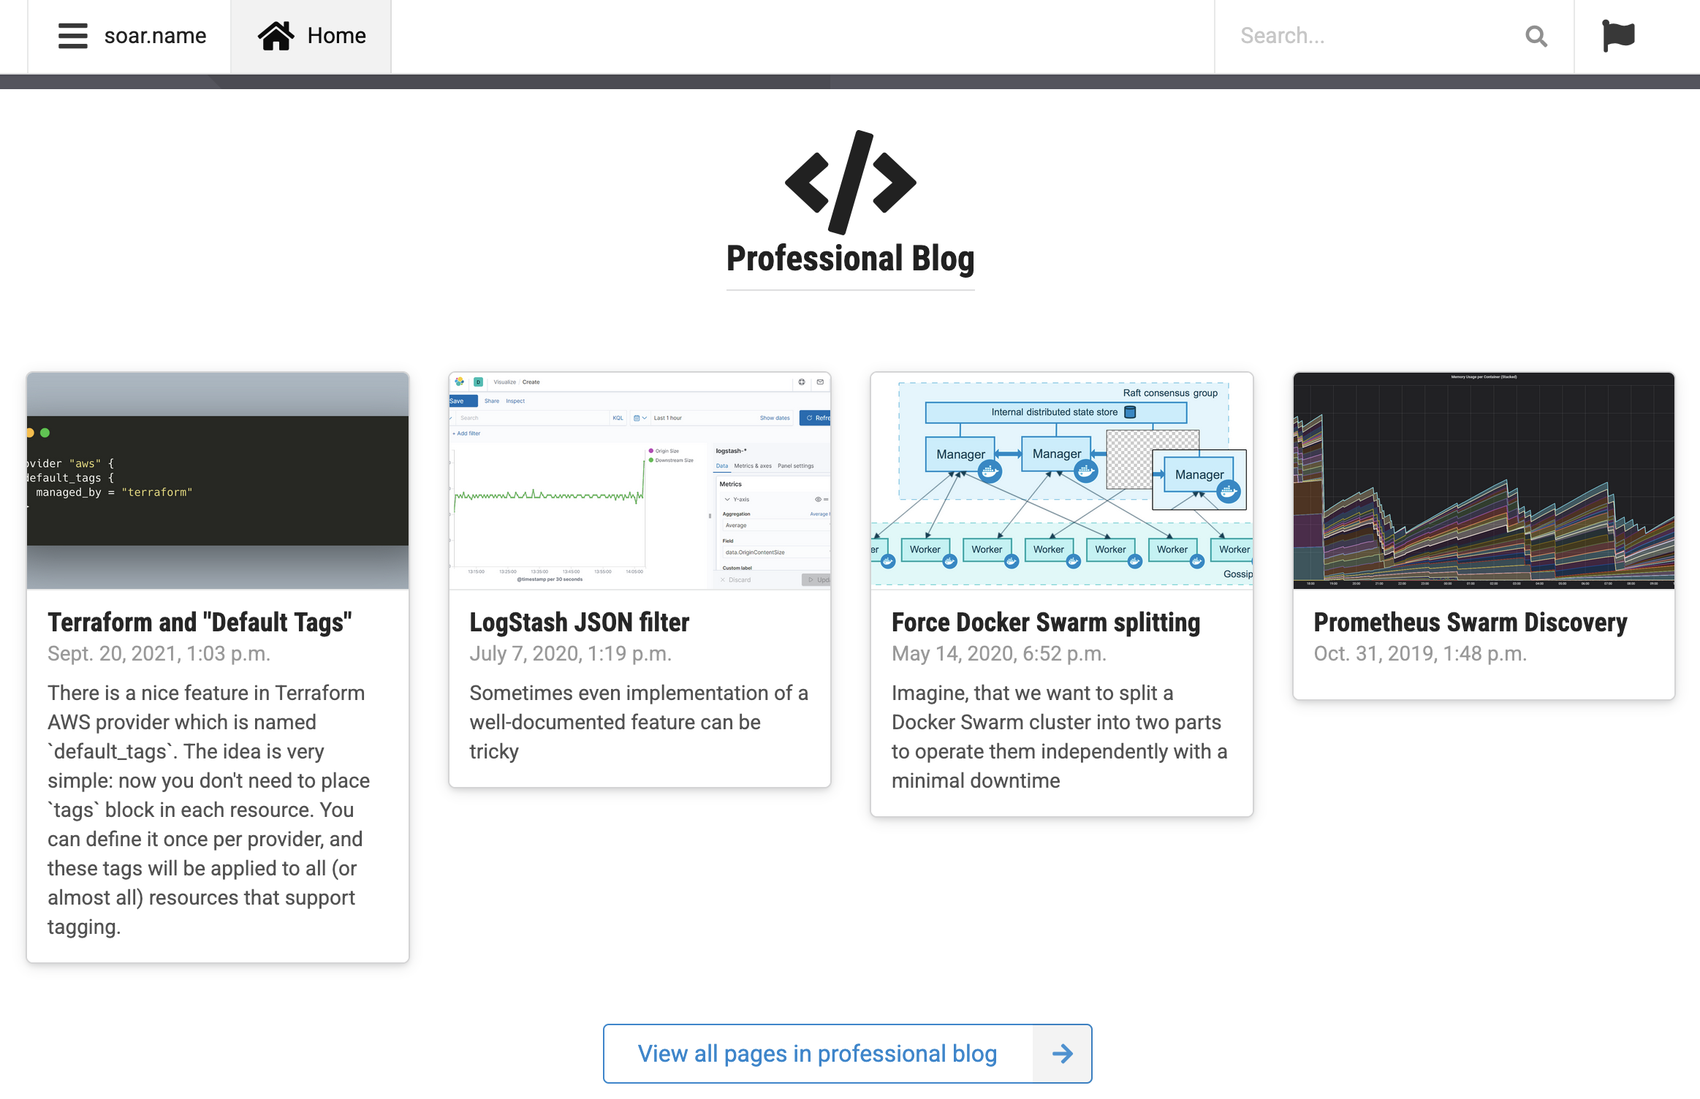Open the LogStash JSON filter post title
Image resolution: width=1700 pixels, height=1099 pixels.
579,623
